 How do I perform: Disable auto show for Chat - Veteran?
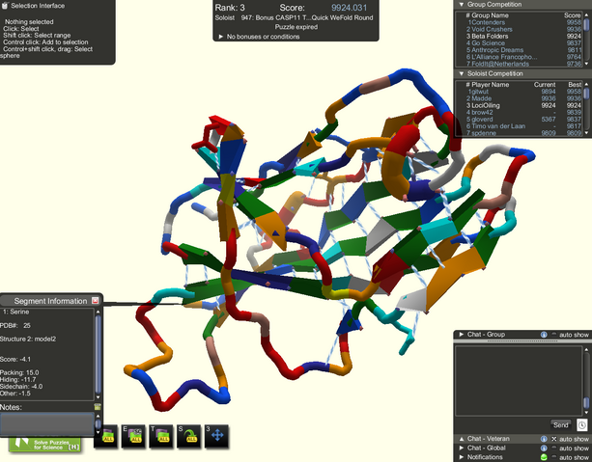click(x=554, y=439)
